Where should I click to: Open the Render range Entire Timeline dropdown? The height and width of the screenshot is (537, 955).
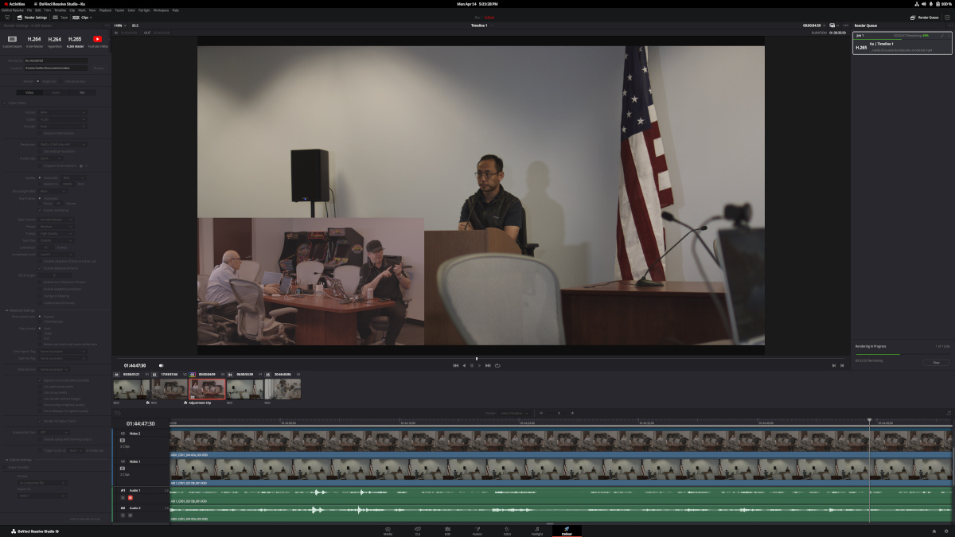[514, 413]
